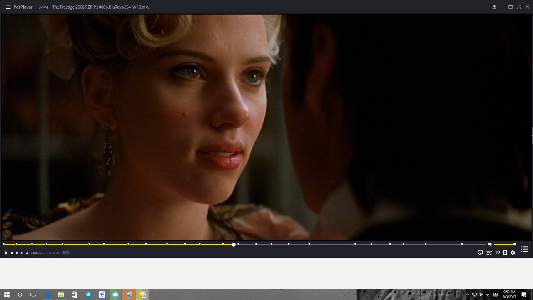Enter fullscreen via title bar icon
The image size is (533, 300).
point(519,7)
